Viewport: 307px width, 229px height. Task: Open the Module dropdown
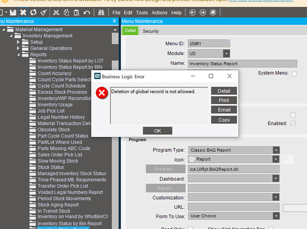(226, 54)
